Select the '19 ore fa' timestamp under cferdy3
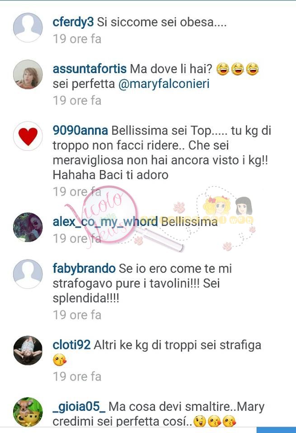 tap(77, 39)
